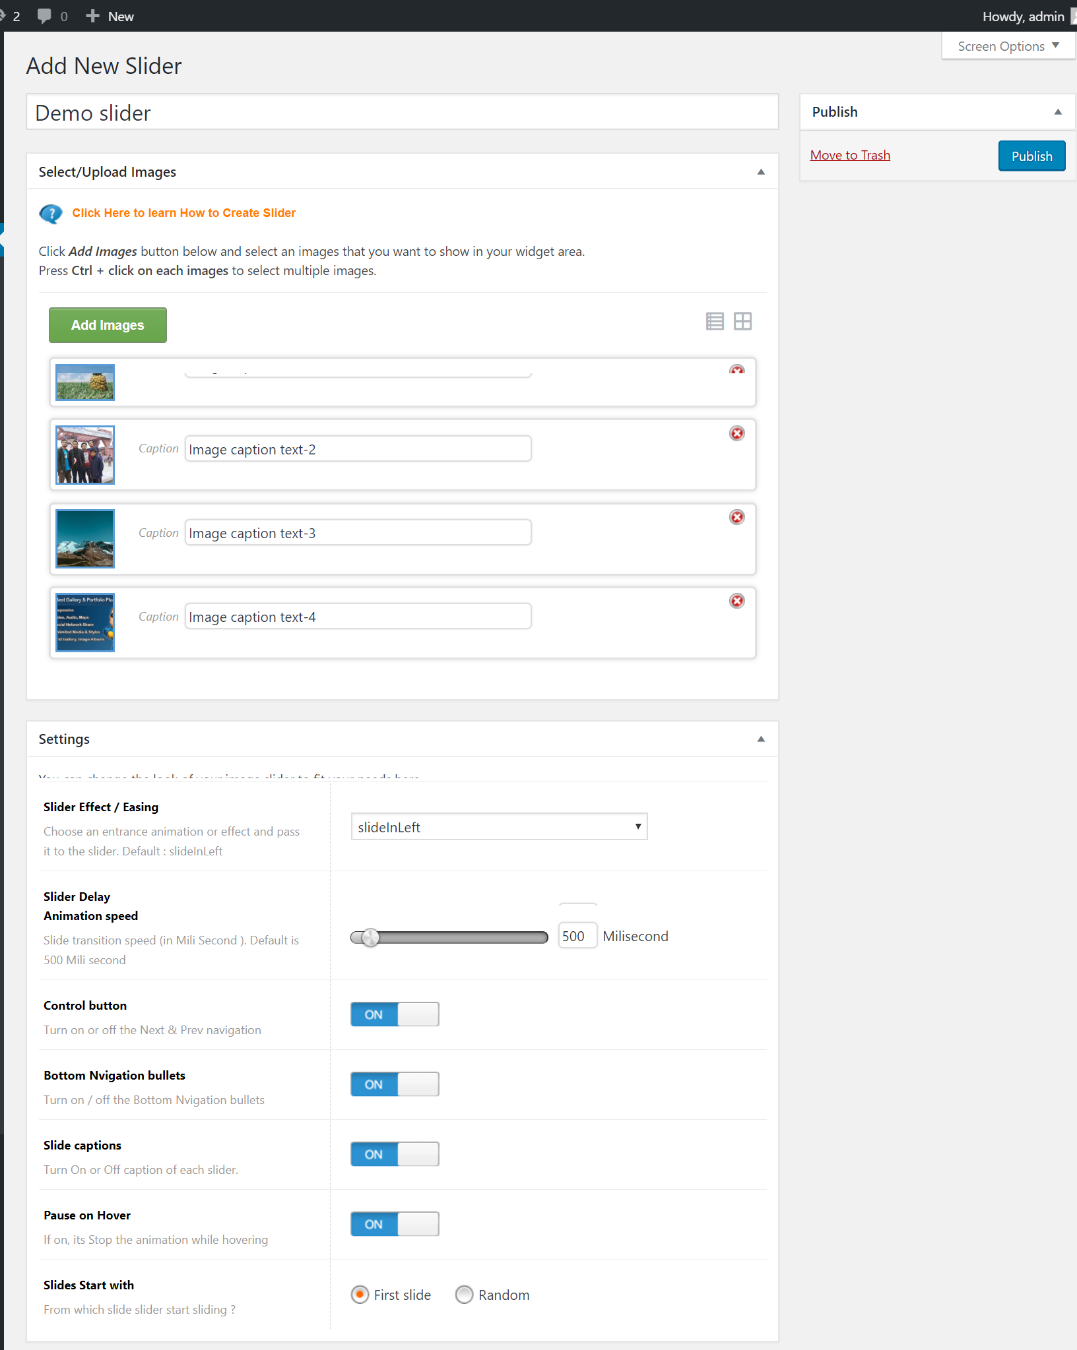Image resolution: width=1077 pixels, height=1350 pixels.
Task: Expand the Screen Options panel
Action: pyautogui.click(x=1008, y=46)
